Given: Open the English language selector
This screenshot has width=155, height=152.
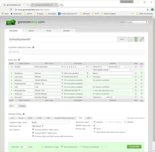Looking at the screenshot, I should [137, 22].
